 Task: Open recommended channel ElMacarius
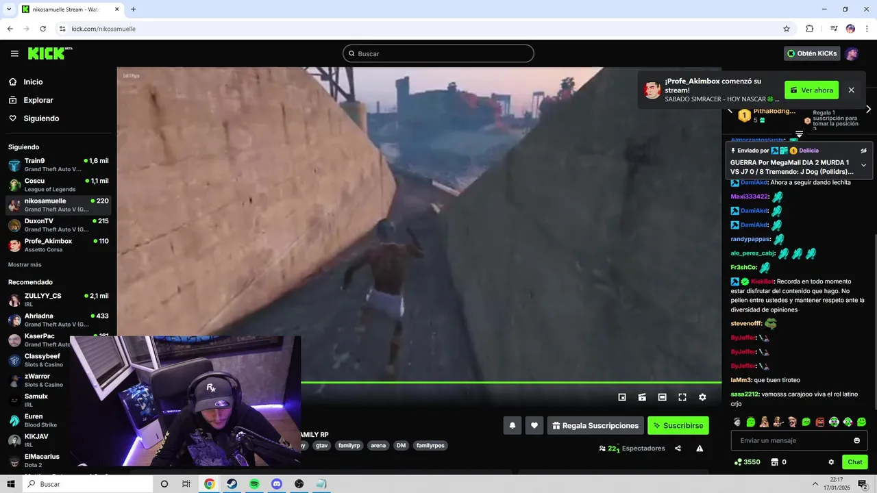pyautogui.click(x=38, y=460)
